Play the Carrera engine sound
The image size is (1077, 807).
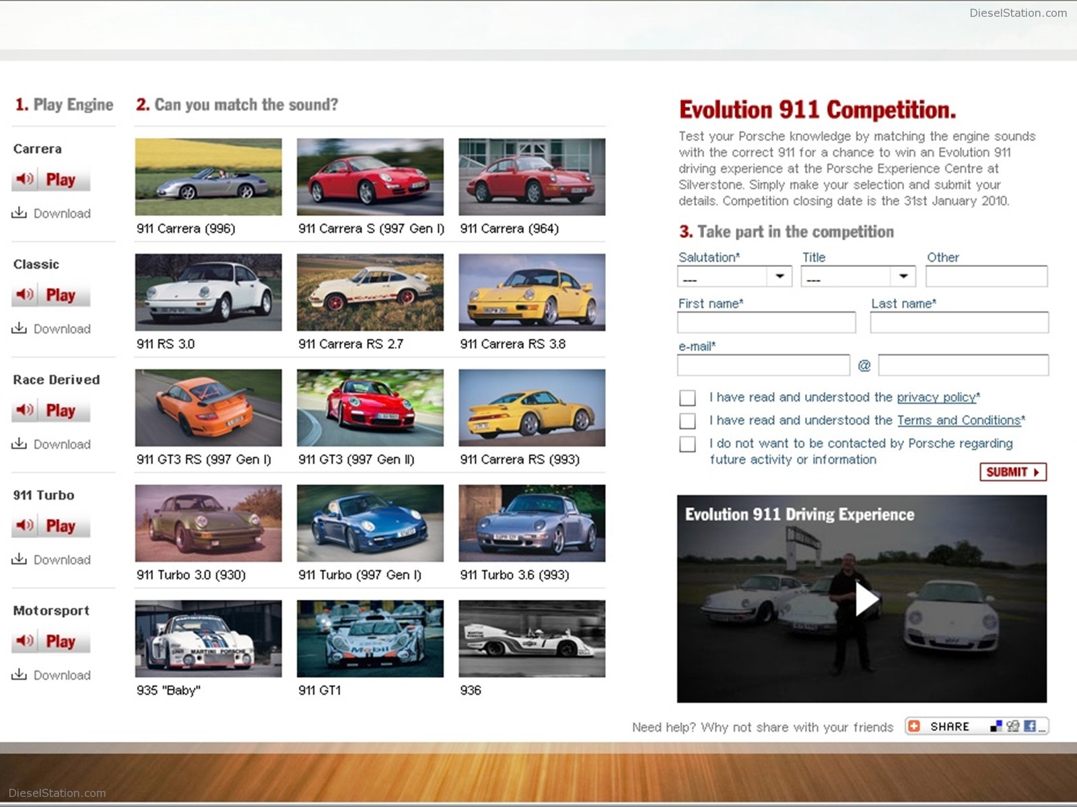pyautogui.click(x=50, y=179)
